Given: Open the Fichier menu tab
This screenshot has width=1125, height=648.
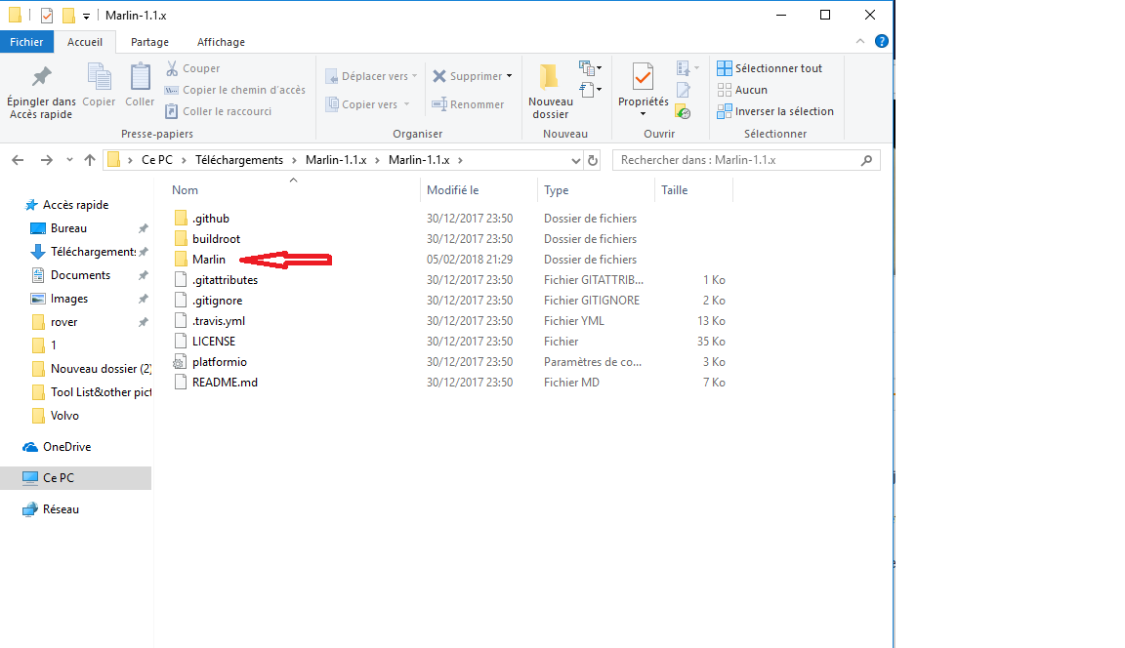Looking at the screenshot, I should pyautogui.click(x=26, y=42).
